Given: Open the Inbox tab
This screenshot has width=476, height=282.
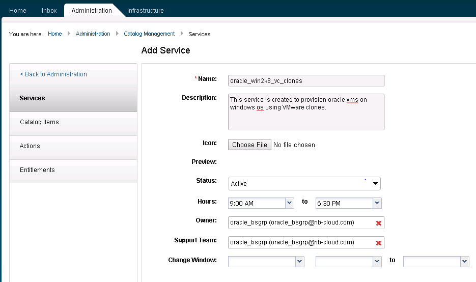Looking at the screenshot, I should point(49,10).
